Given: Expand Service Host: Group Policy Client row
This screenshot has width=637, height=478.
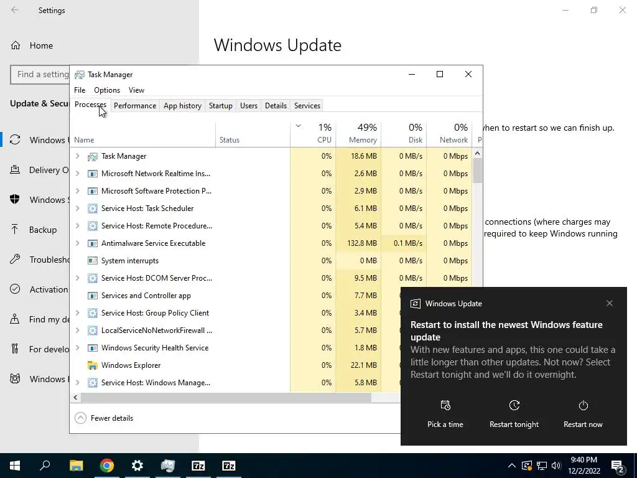Looking at the screenshot, I should 78,313.
